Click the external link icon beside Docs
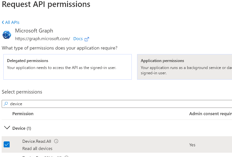The width and height of the screenshot is (232, 157). (x=87, y=39)
